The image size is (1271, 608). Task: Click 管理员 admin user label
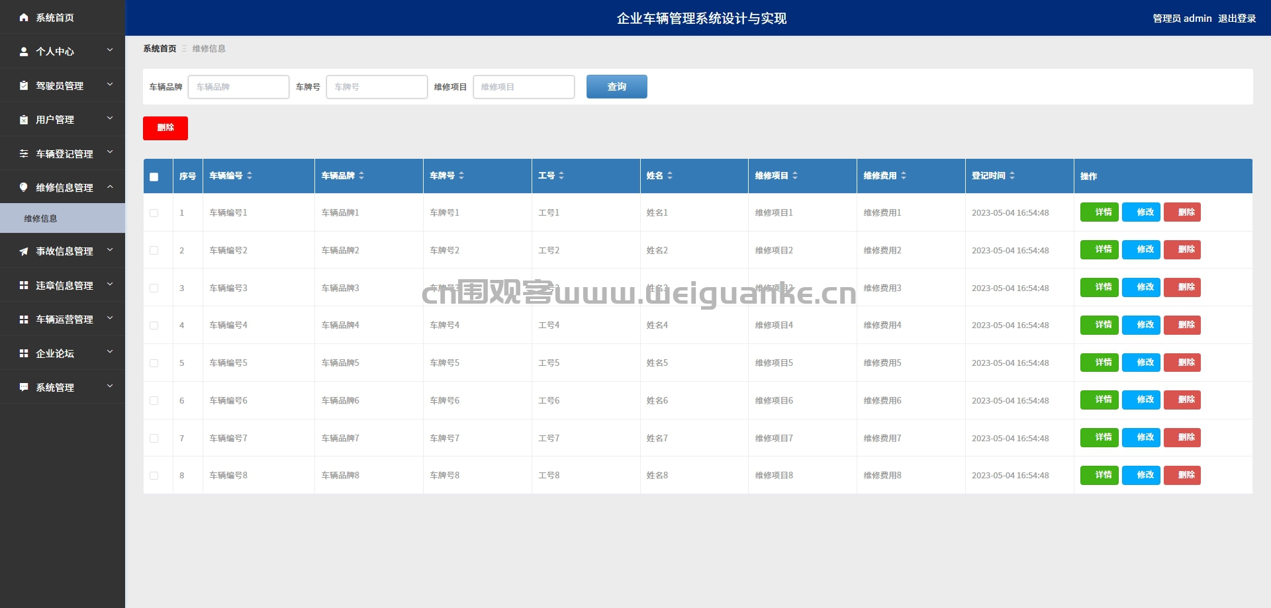tap(1182, 19)
